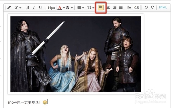Click the undo arrow

[x=146, y=7]
